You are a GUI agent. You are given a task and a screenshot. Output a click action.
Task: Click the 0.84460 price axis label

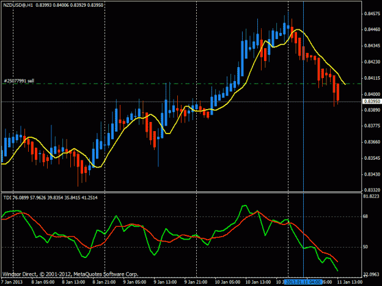[372, 29]
